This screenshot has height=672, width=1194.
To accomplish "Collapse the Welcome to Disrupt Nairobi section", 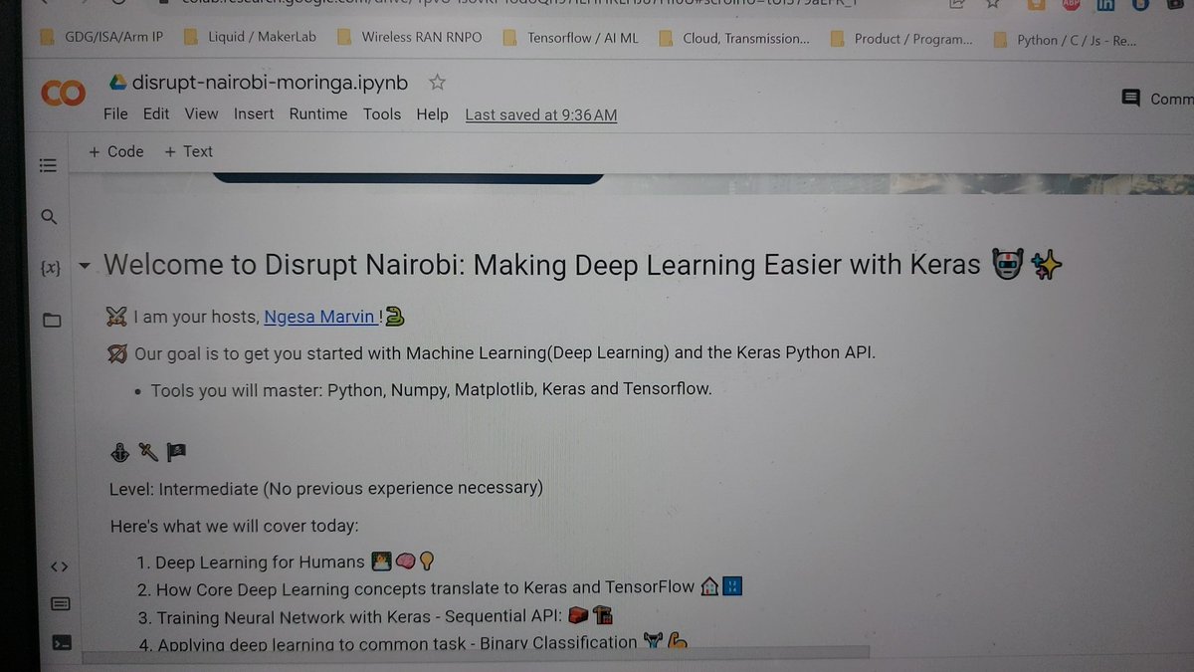I will [85, 267].
